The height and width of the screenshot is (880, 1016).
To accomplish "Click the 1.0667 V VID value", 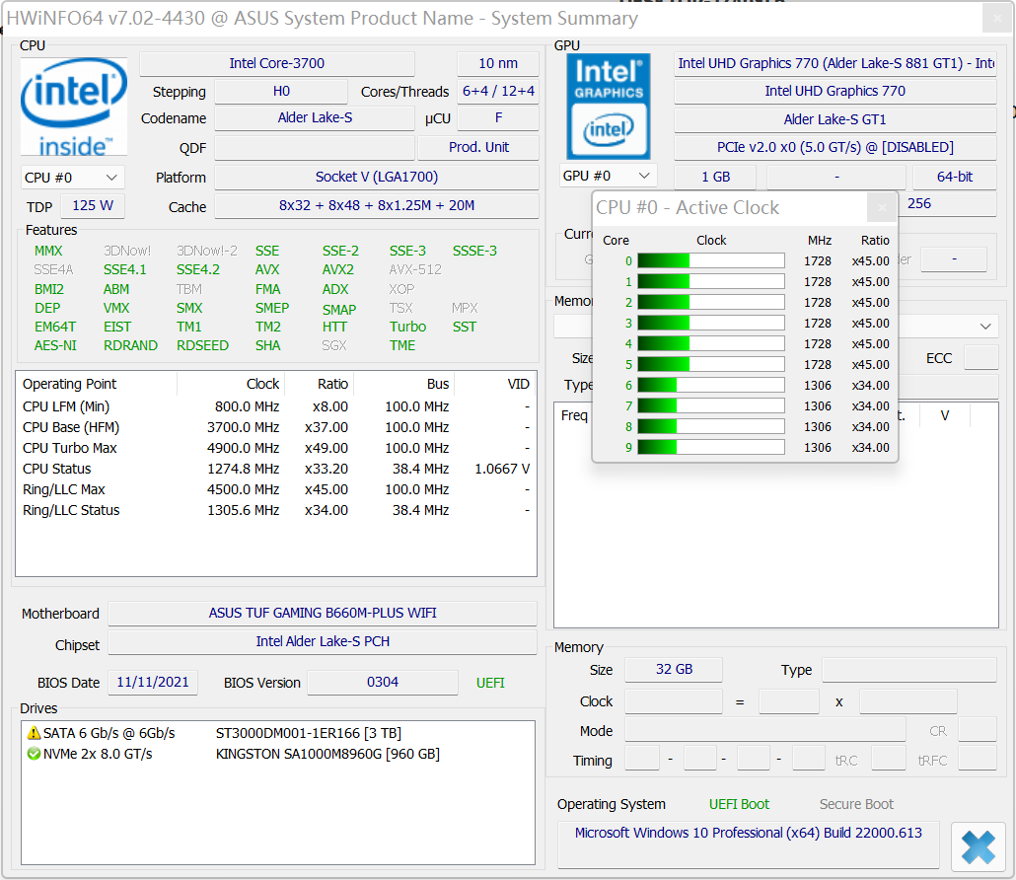I will (x=502, y=469).
